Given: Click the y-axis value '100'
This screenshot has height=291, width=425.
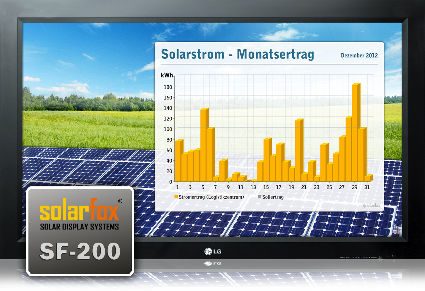Looking at the screenshot, I should tap(169, 129).
